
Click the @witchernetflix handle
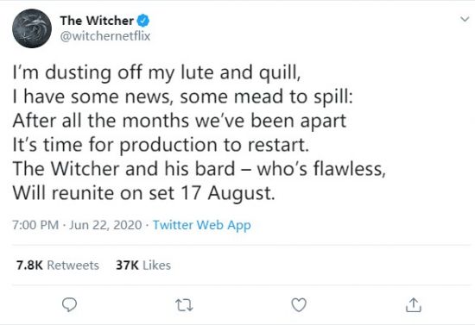click(x=105, y=36)
